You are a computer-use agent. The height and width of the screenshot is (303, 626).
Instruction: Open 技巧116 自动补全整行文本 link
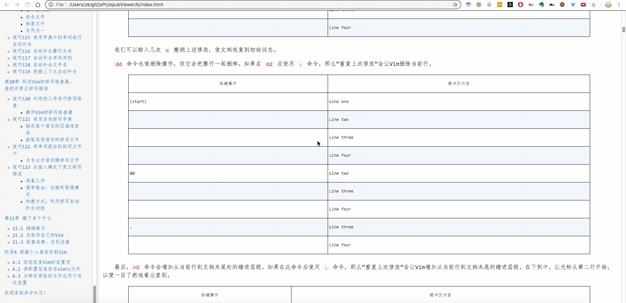click(x=42, y=51)
